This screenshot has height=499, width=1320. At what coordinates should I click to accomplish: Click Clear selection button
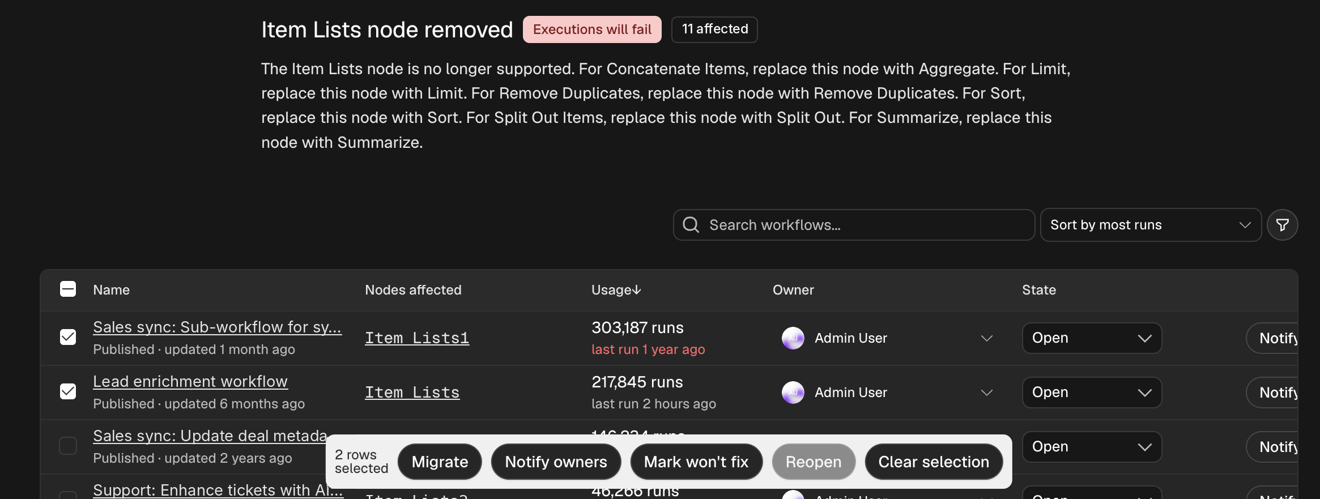(934, 462)
